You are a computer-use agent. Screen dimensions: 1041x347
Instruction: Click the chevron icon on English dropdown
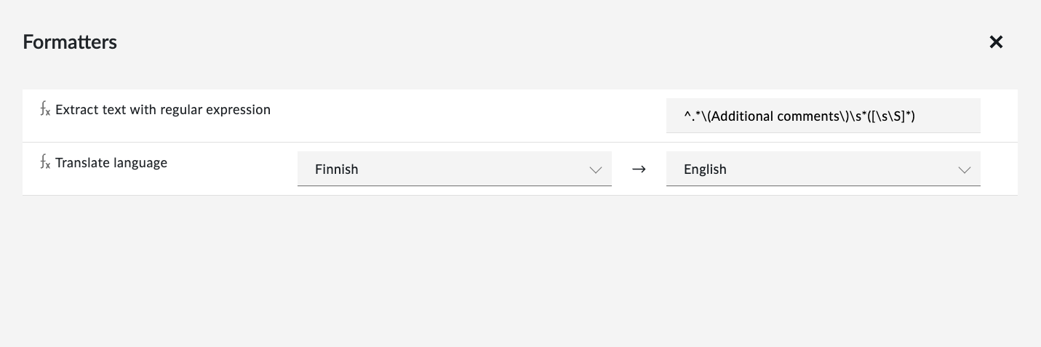965,169
